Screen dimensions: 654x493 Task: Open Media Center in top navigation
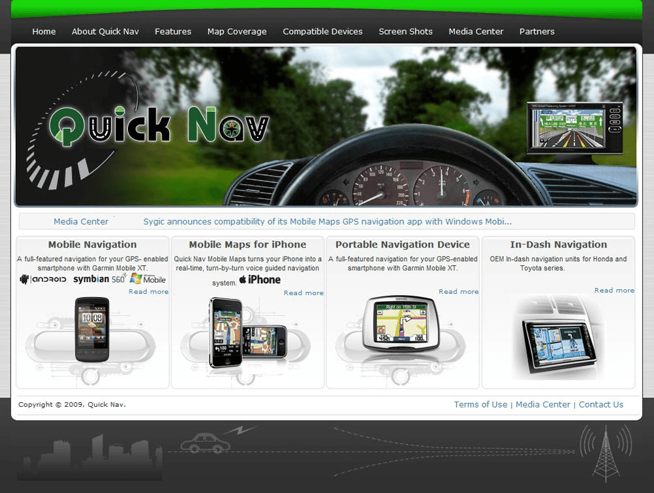(476, 32)
